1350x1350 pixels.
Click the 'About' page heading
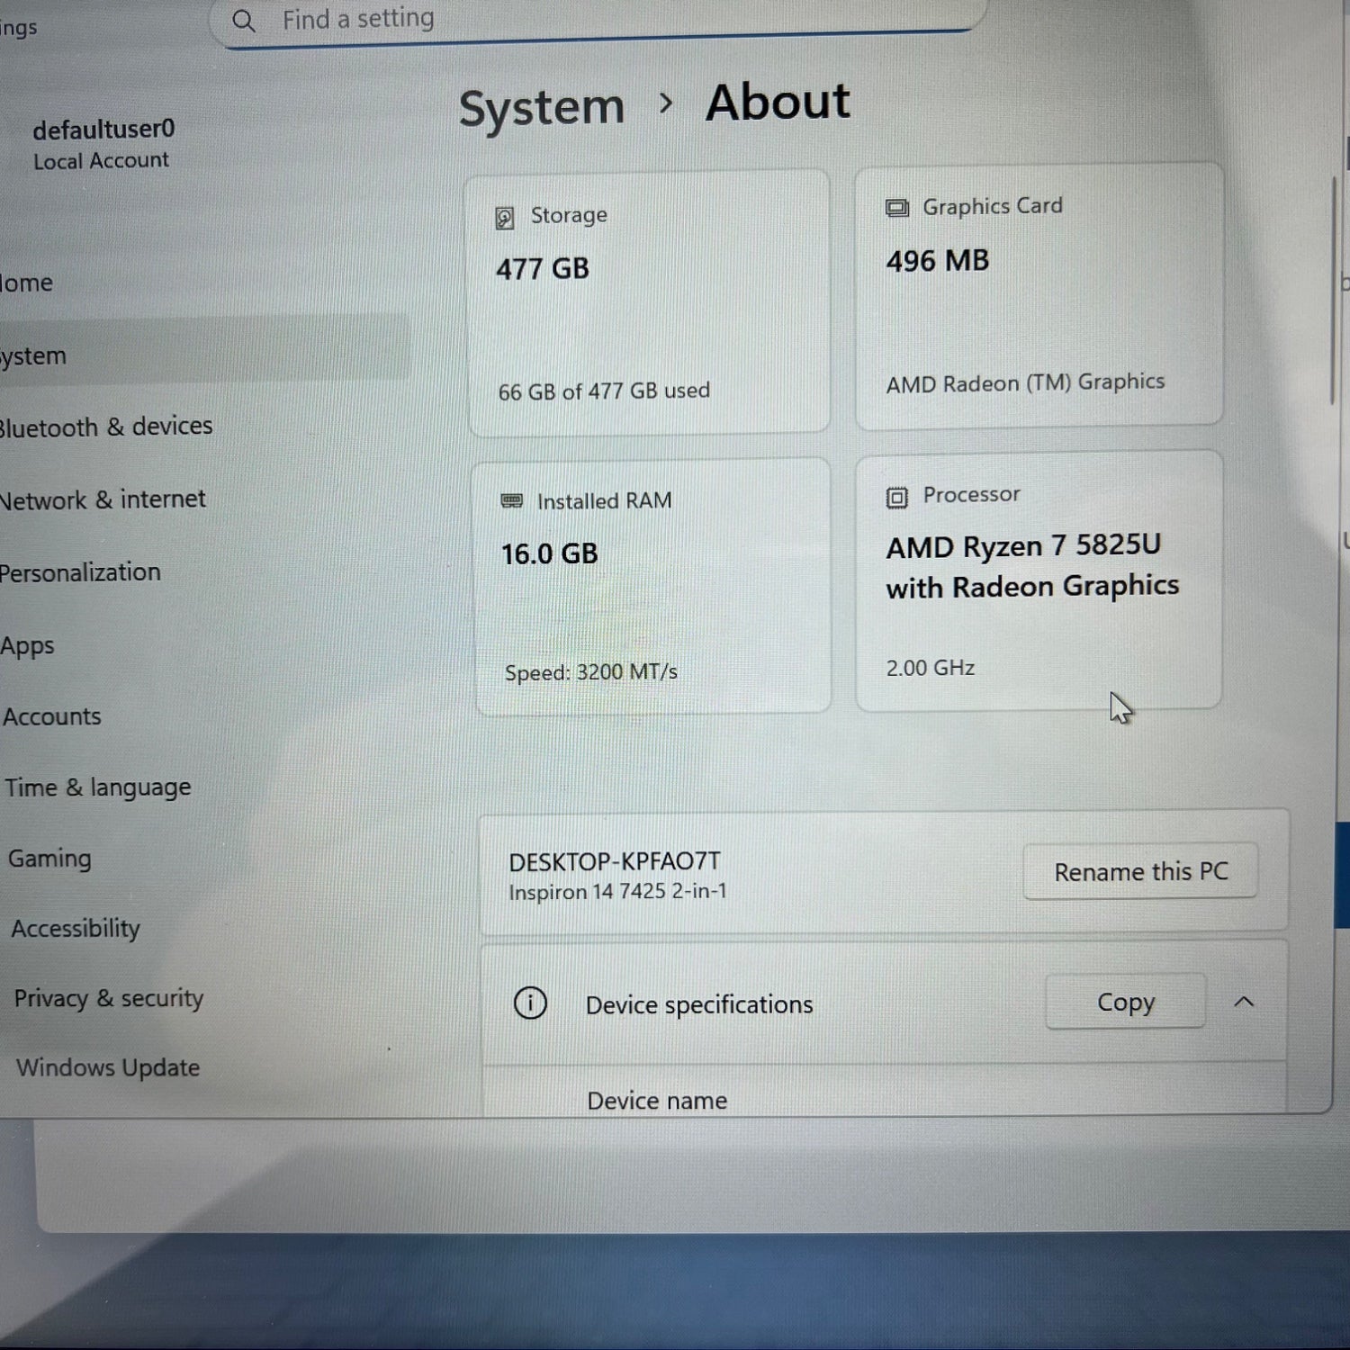[778, 102]
